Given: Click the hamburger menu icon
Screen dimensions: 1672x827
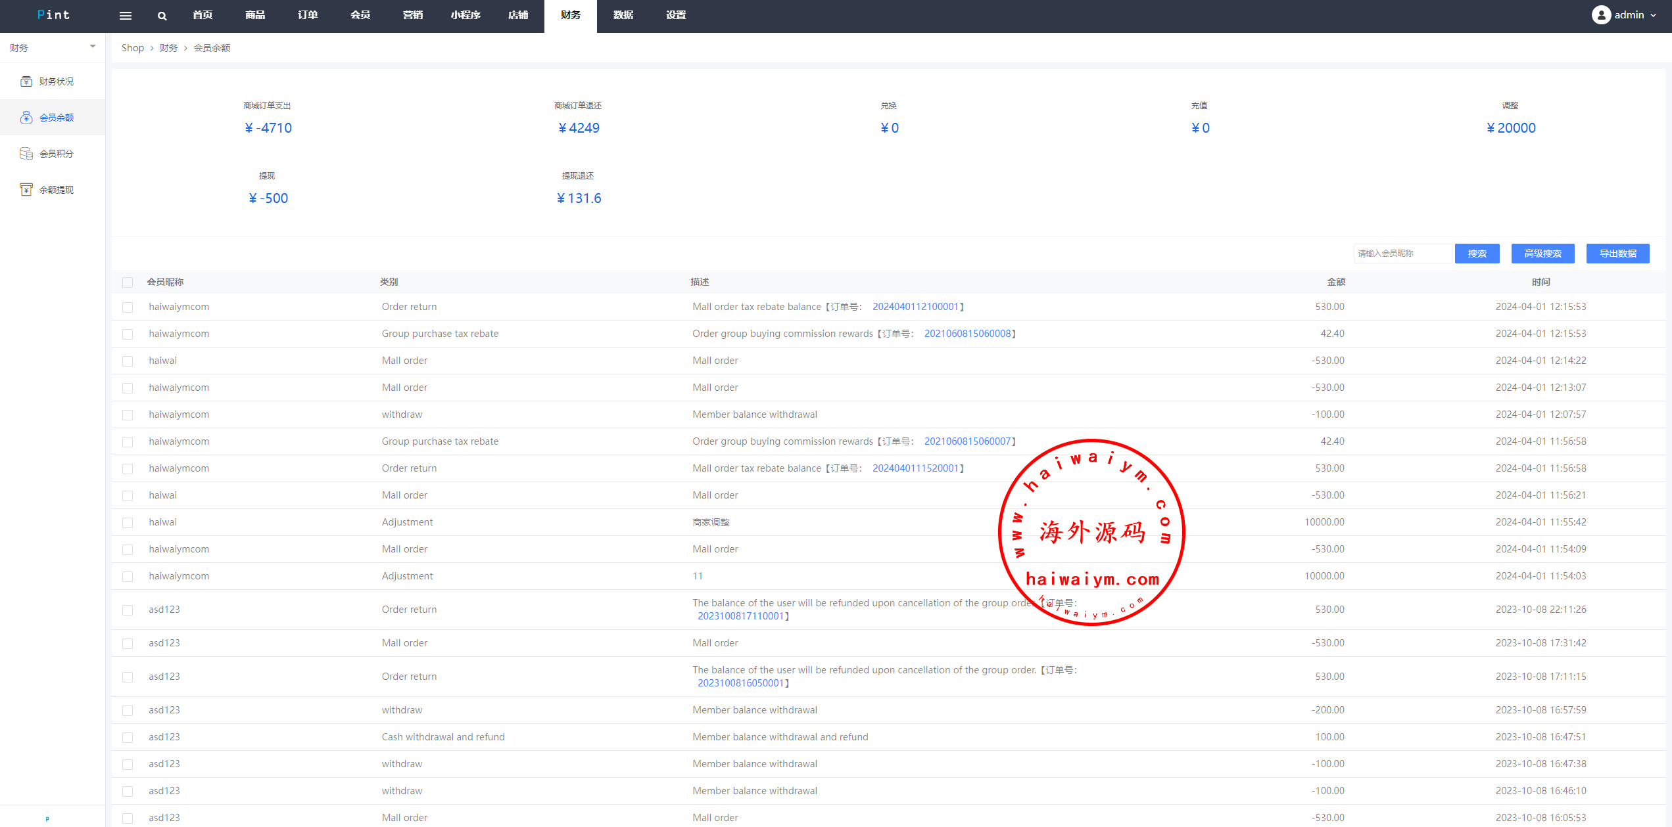Looking at the screenshot, I should [x=125, y=16].
